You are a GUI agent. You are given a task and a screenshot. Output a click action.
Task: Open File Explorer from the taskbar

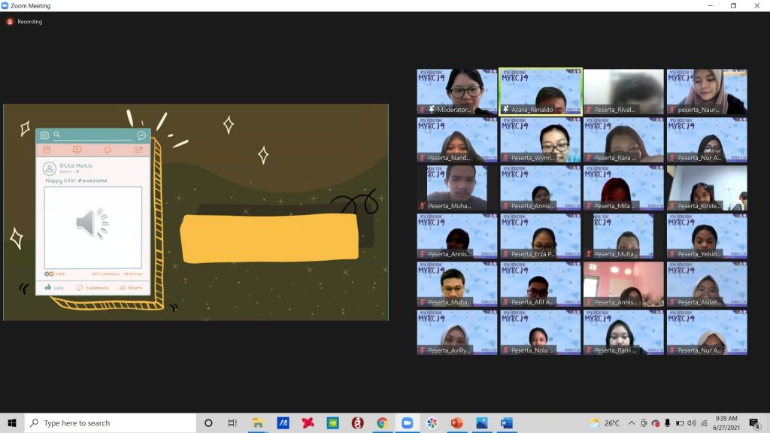[x=258, y=422]
